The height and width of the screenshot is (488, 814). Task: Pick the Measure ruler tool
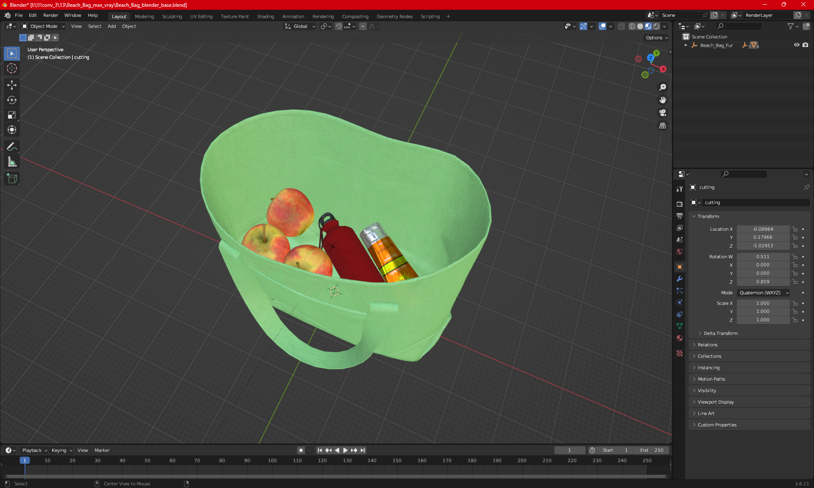12,161
